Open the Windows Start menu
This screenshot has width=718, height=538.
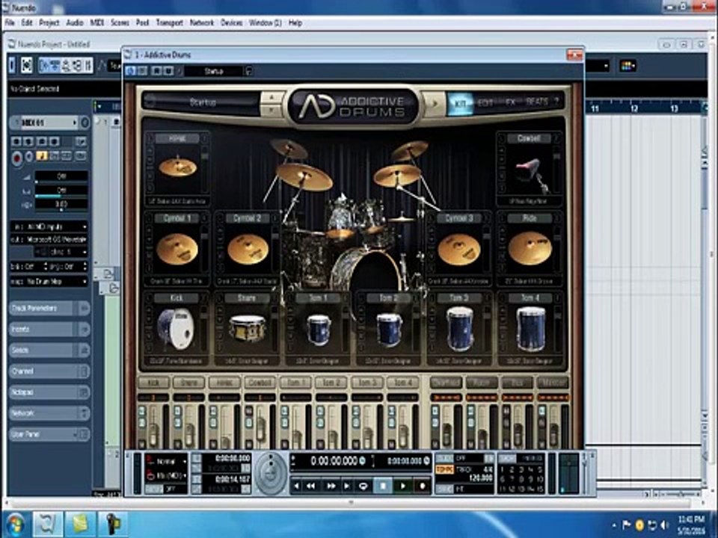[x=15, y=524]
